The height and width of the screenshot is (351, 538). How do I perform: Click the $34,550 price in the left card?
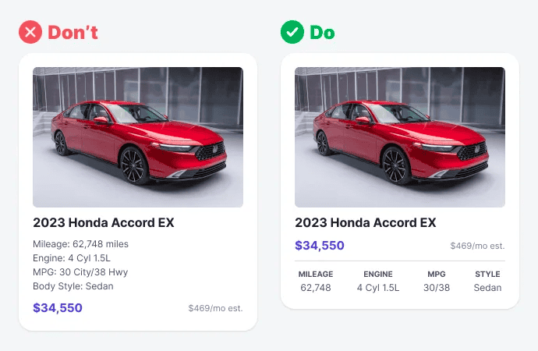(58, 308)
